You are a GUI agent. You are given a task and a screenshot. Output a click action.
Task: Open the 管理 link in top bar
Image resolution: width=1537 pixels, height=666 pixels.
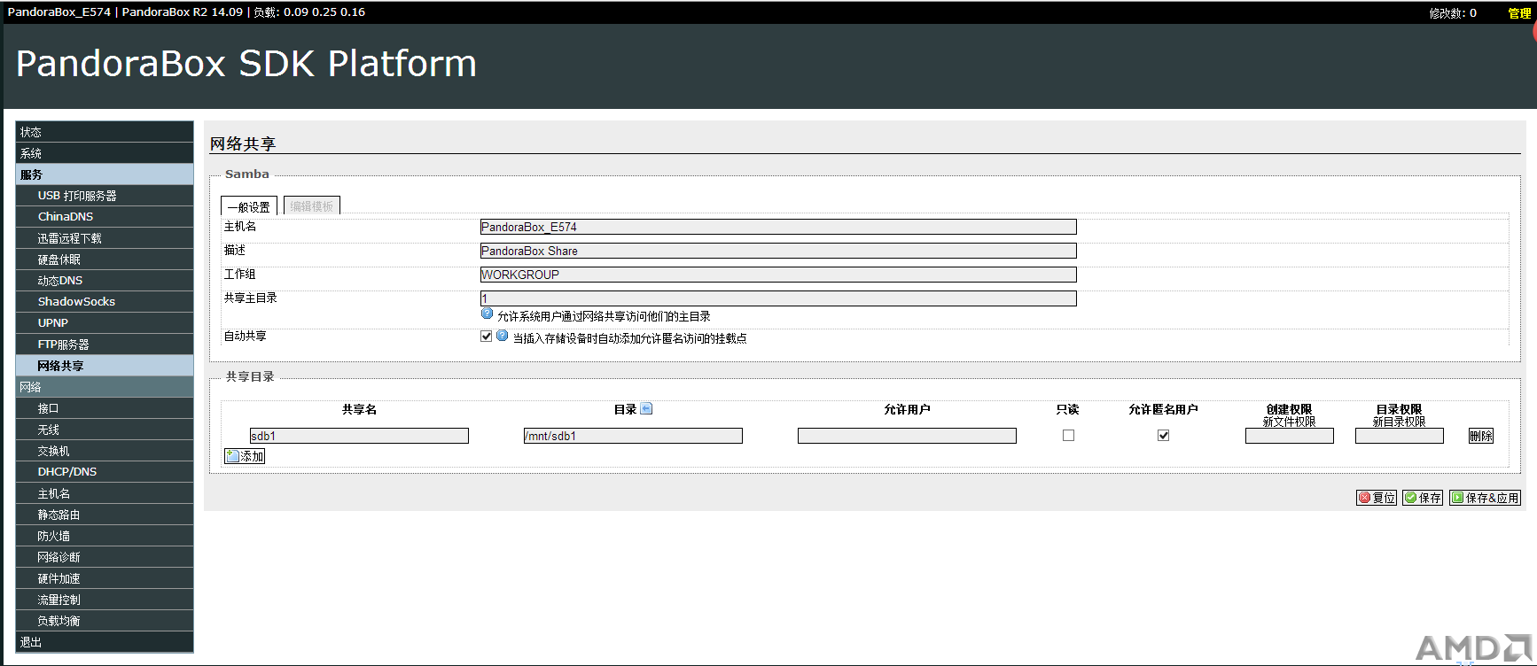[x=1519, y=12]
